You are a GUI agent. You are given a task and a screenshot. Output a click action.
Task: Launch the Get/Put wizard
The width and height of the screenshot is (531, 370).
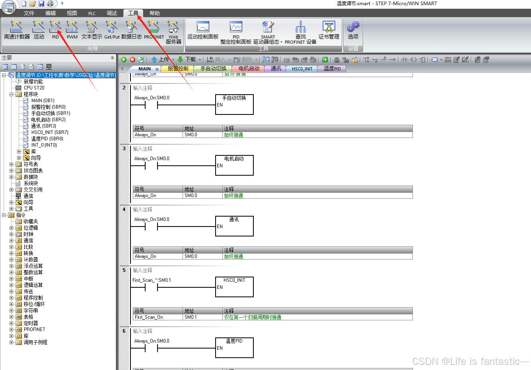(112, 30)
